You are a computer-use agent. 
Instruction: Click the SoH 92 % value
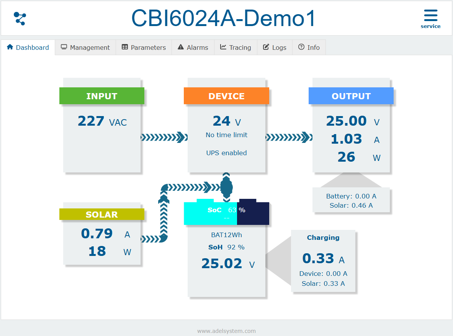(227, 247)
